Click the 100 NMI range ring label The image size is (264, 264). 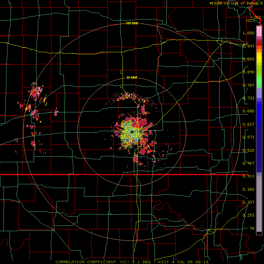tap(132, 23)
